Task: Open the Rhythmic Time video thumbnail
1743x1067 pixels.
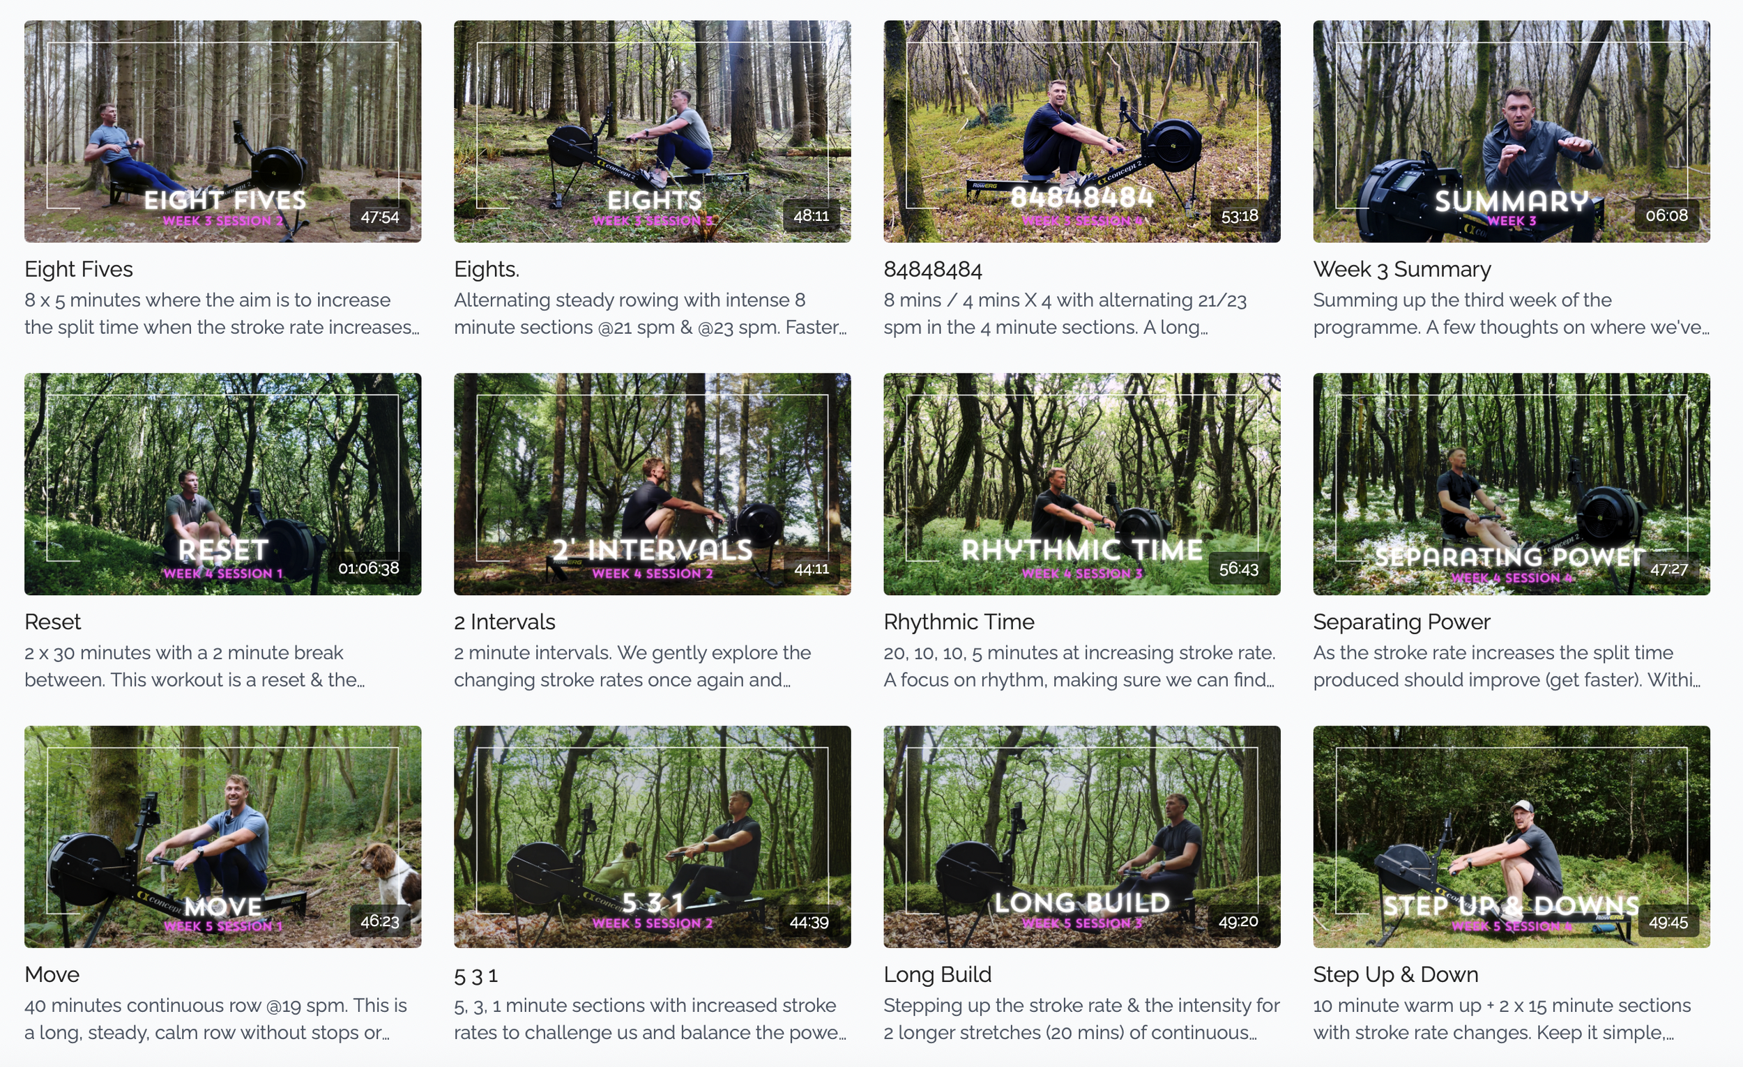Action: coord(1081,484)
